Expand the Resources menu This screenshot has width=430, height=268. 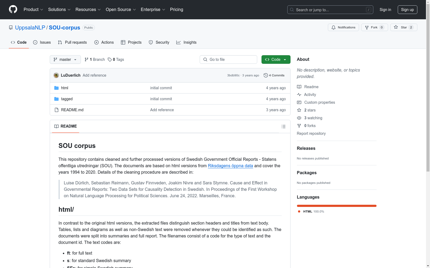88,9
